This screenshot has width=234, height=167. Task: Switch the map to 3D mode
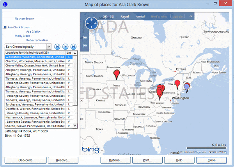(112, 16)
